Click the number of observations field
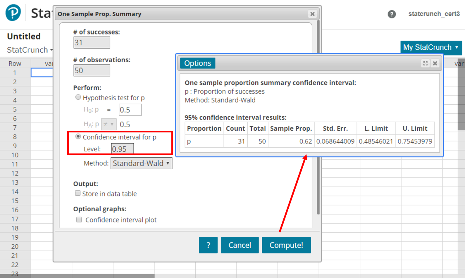The width and height of the screenshot is (465, 278). click(x=92, y=71)
